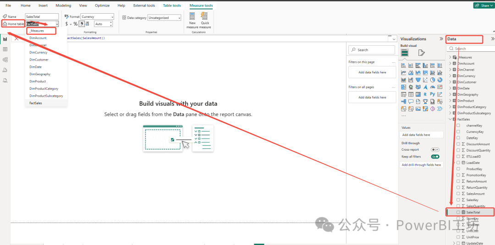
Task: Toggle the Keep all filters switch
Action: coord(435,157)
